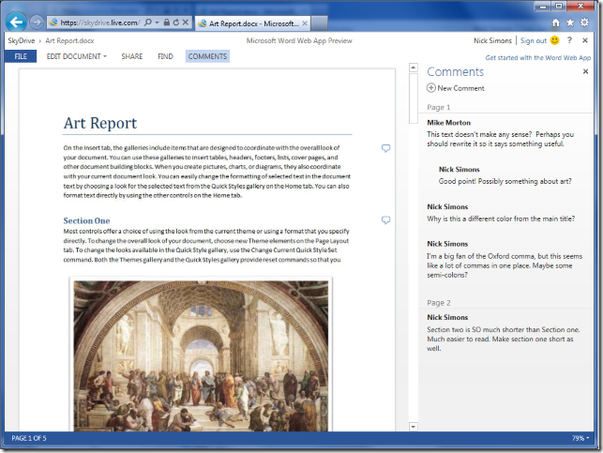Open the zoom percentage dropdown in status bar
The width and height of the screenshot is (603, 453).
(580, 438)
